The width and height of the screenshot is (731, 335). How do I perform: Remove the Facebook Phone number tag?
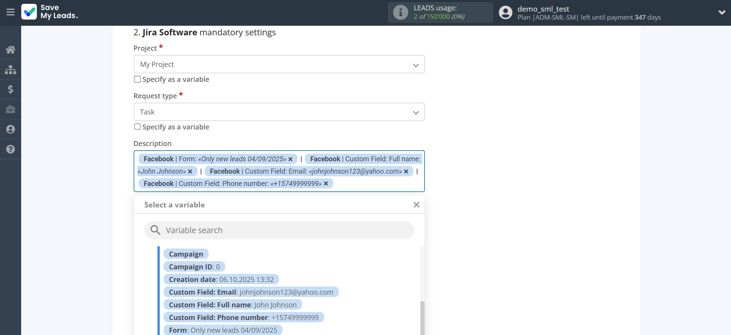click(x=326, y=184)
